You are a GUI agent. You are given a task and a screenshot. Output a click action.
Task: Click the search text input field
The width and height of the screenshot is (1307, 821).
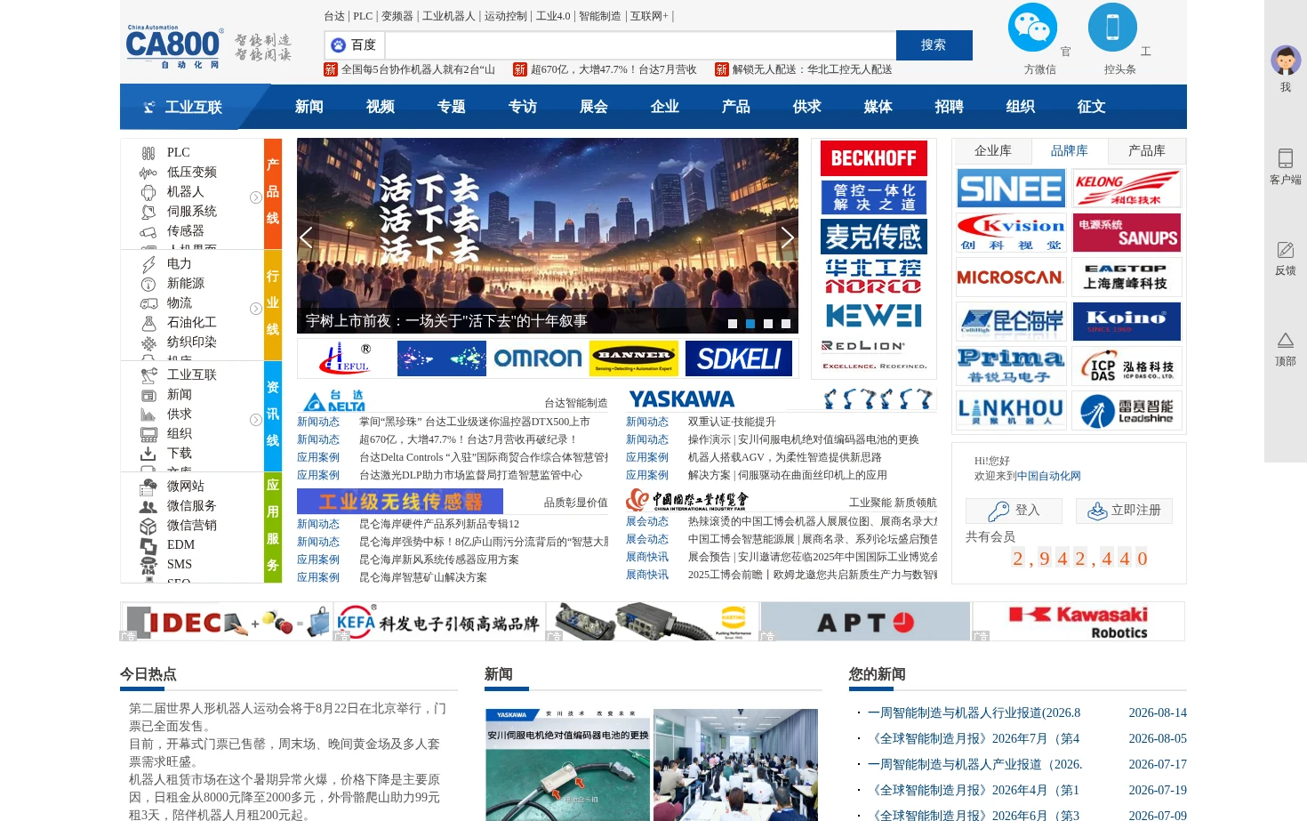click(x=640, y=45)
